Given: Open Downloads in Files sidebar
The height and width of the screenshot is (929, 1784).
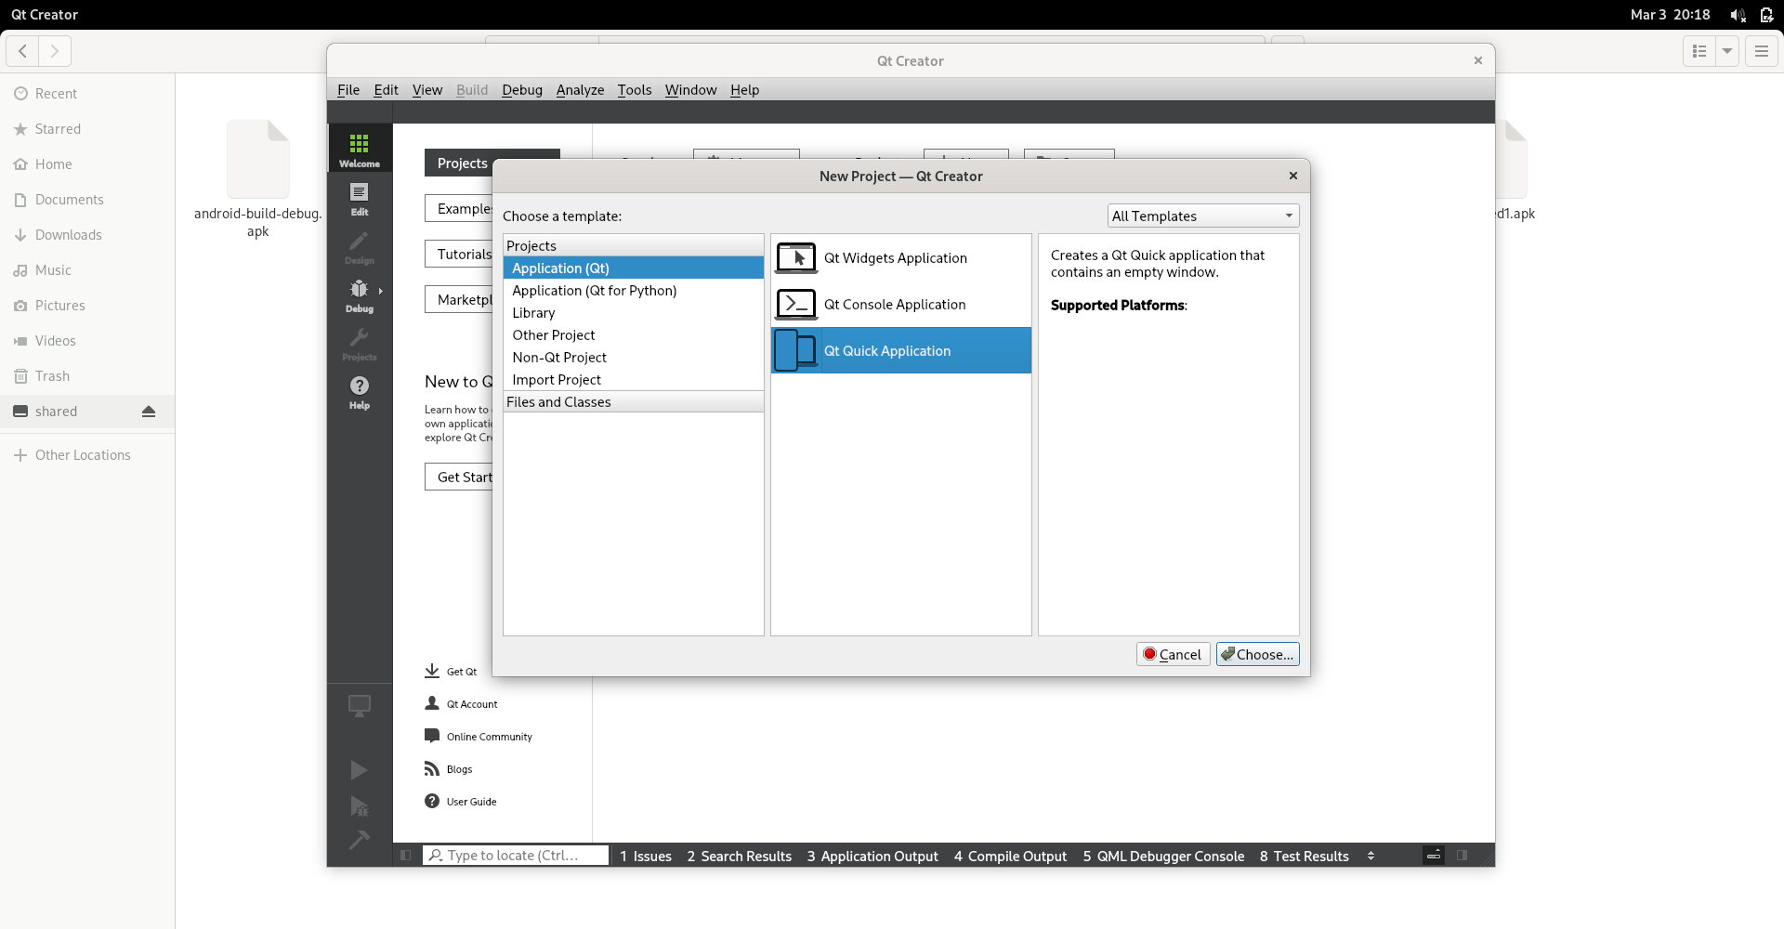Looking at the screenshot, I should click(87, 235).
